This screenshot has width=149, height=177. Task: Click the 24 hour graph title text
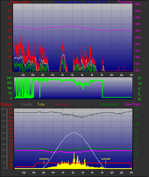coord(81,2)
